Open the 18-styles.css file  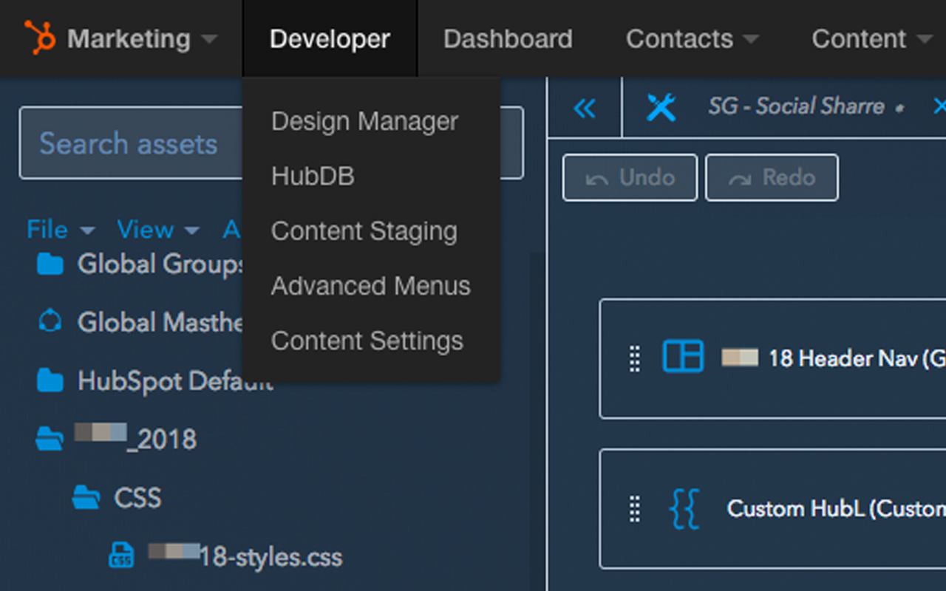tap(245, 556)
